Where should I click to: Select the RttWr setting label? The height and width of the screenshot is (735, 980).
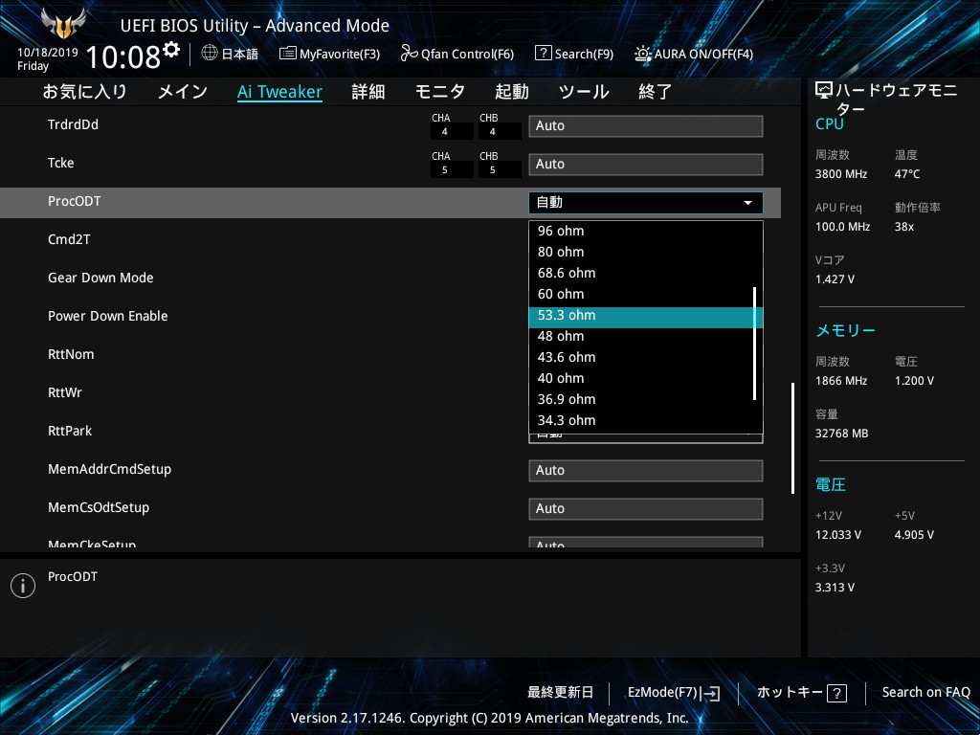[65, 392]
